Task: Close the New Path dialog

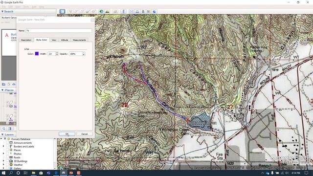Action: (92, 20)
